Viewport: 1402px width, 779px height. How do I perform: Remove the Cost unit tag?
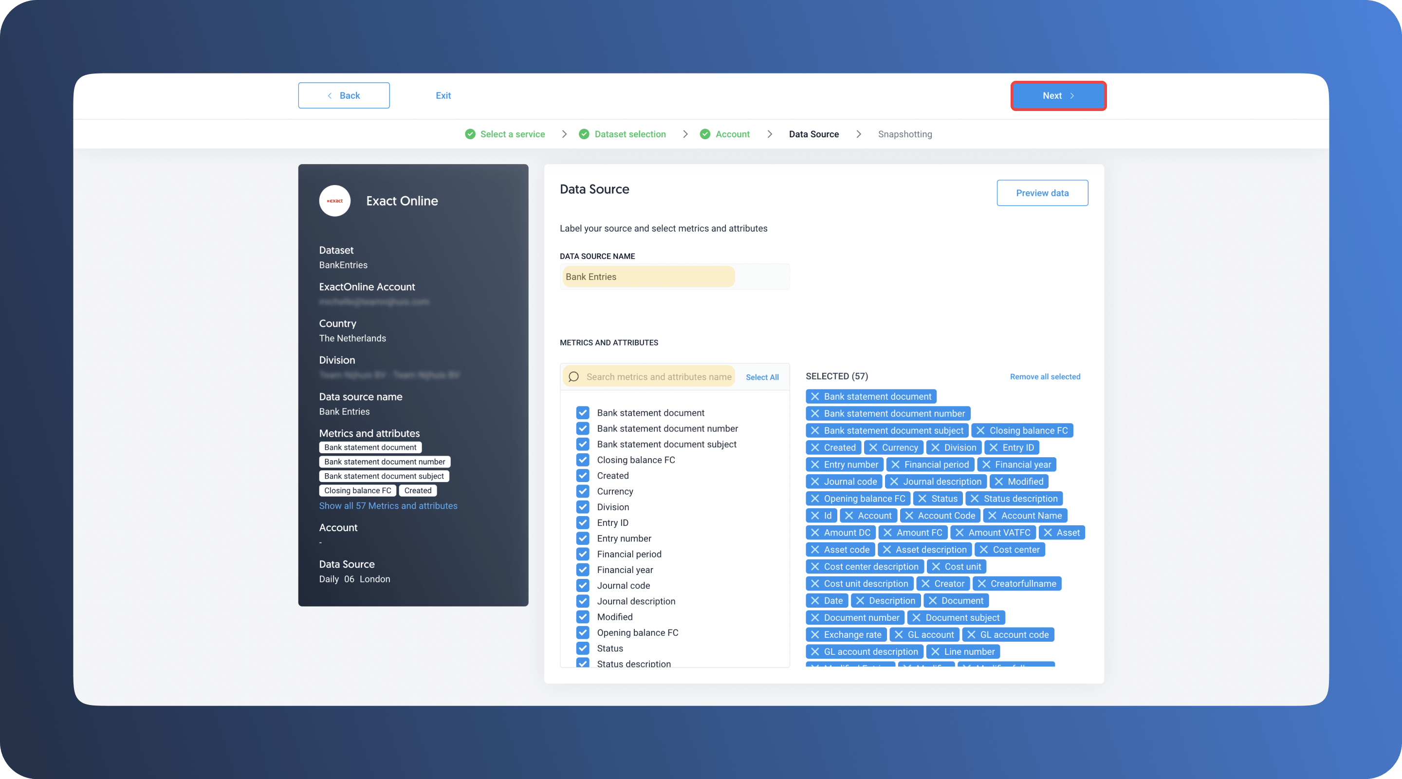(936, 566)
